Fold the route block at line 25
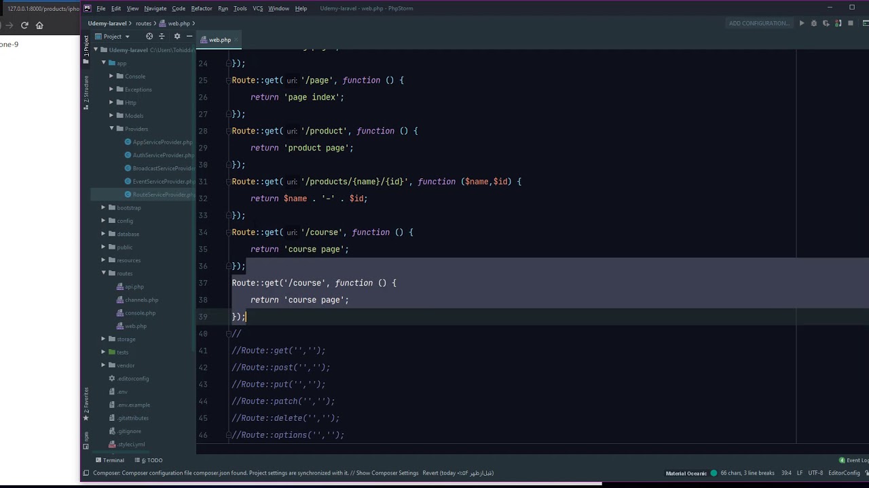Image resolution: width=869 pixels, height=488 pixels. coord(229,80)
